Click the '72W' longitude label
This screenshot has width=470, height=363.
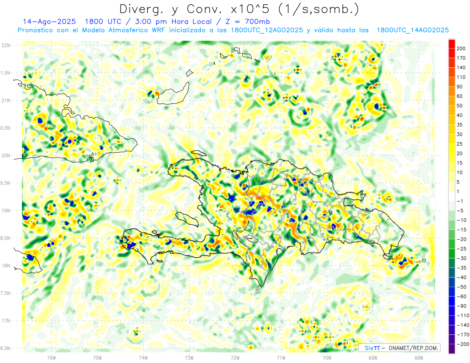pyautogui.click(x=235, y=358)
